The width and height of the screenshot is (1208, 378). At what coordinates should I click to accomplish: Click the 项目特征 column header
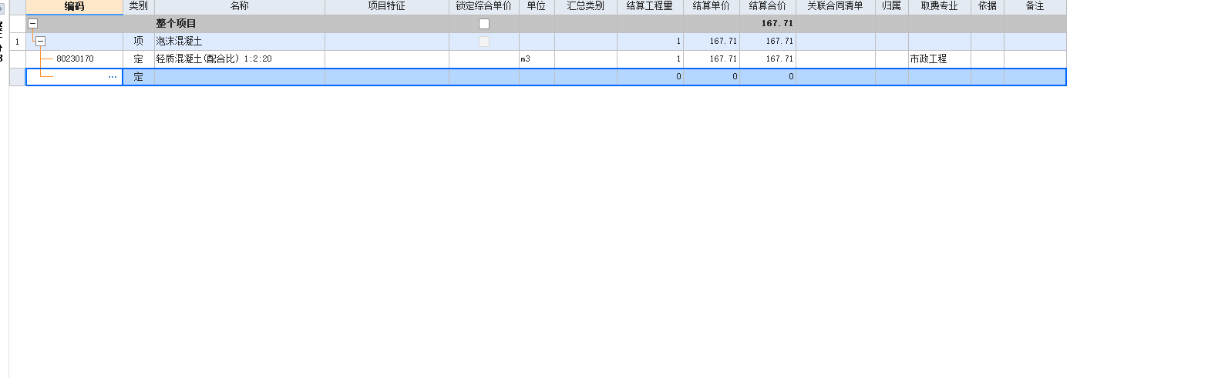pyautogui.click(x=387, y=6)
